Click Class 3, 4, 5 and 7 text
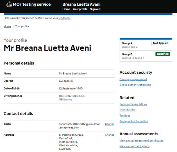This screenshot has width=177, height=152. [133, 58]
